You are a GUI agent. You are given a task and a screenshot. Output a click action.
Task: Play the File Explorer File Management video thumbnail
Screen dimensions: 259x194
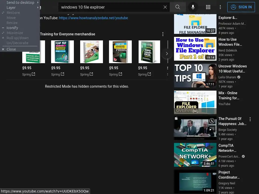195,24
